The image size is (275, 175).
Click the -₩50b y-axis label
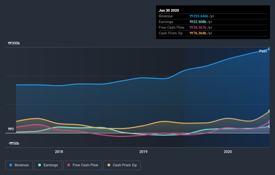(x=13, y=143)
